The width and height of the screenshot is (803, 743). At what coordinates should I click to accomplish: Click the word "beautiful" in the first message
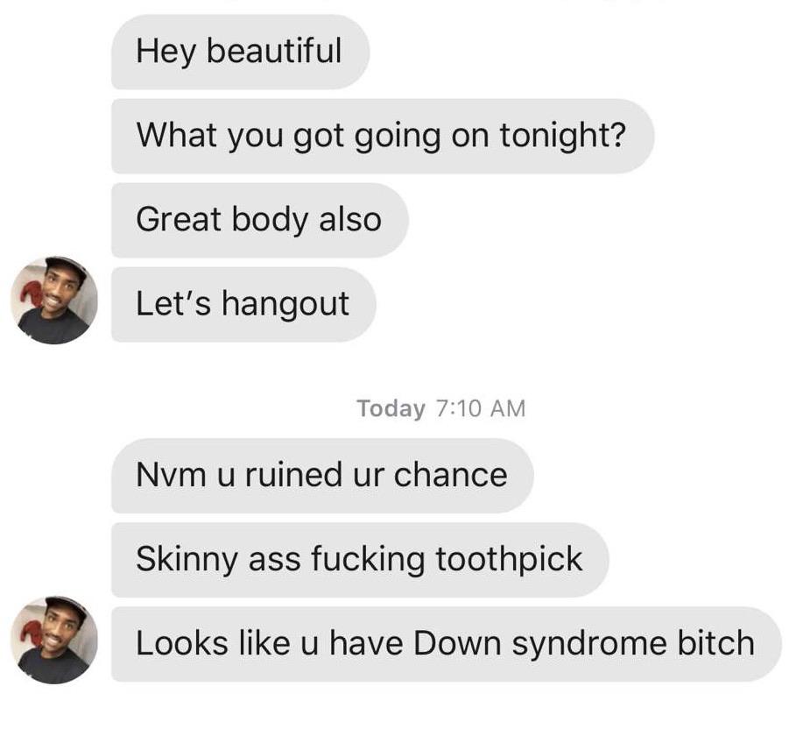tap(274, 51)
